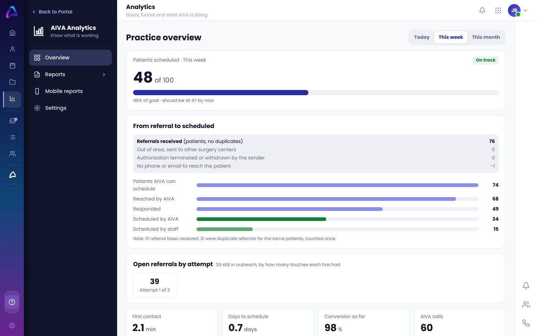Click the Conversion so far metric card
The image size is (537, 336).
coord(364,322)
